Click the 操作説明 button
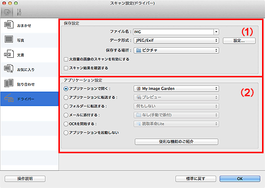265x188 pixels. pyautogui.click(x=25, y=179)
